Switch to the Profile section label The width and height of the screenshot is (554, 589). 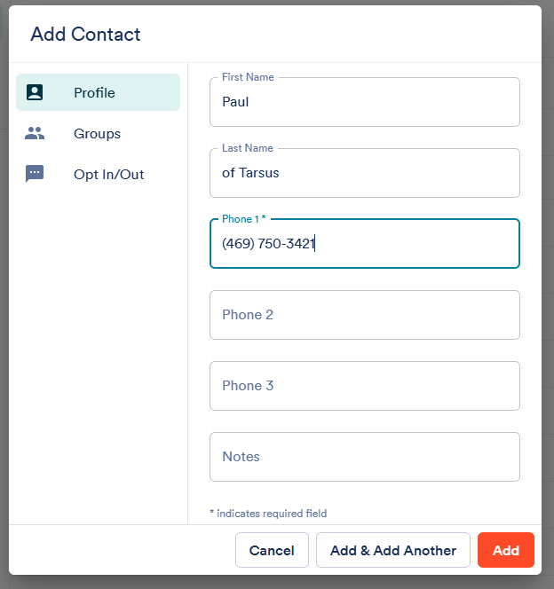click(94, 92)
